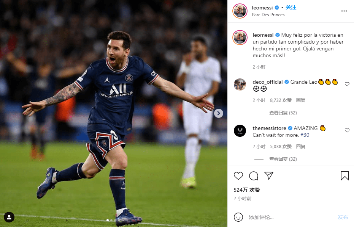Go to next photo with arrow
This screenshot has width=354, height=227.
(x=218, y=113)
